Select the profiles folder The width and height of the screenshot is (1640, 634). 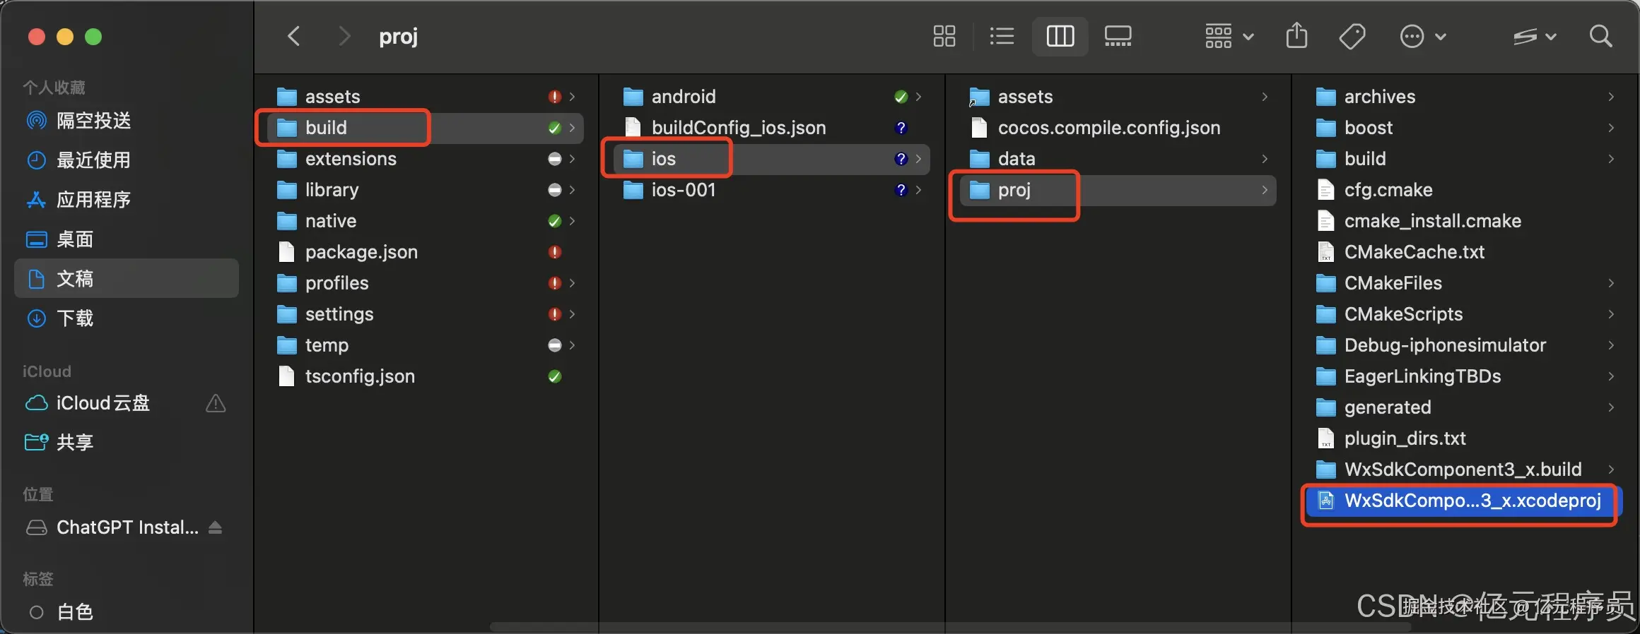pyautogui.click(x=424, y=283)
